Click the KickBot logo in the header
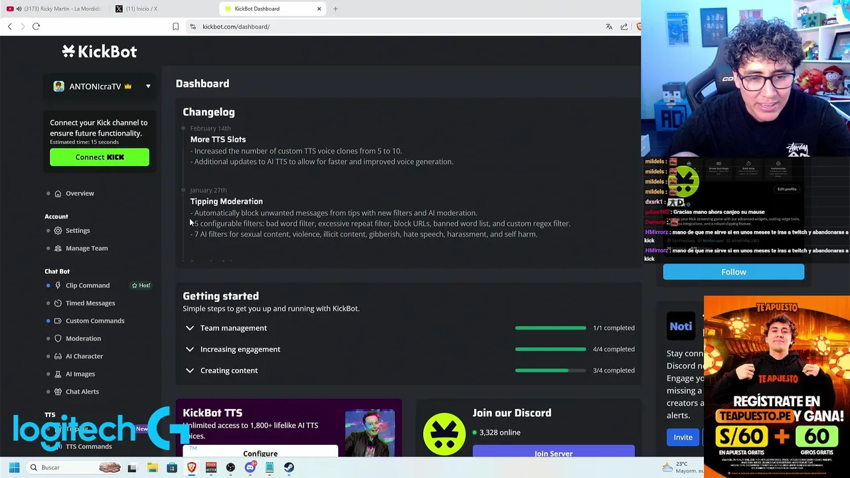Image resolution: width=850 pixels, height=478 pixels. [x=100, y=51]
